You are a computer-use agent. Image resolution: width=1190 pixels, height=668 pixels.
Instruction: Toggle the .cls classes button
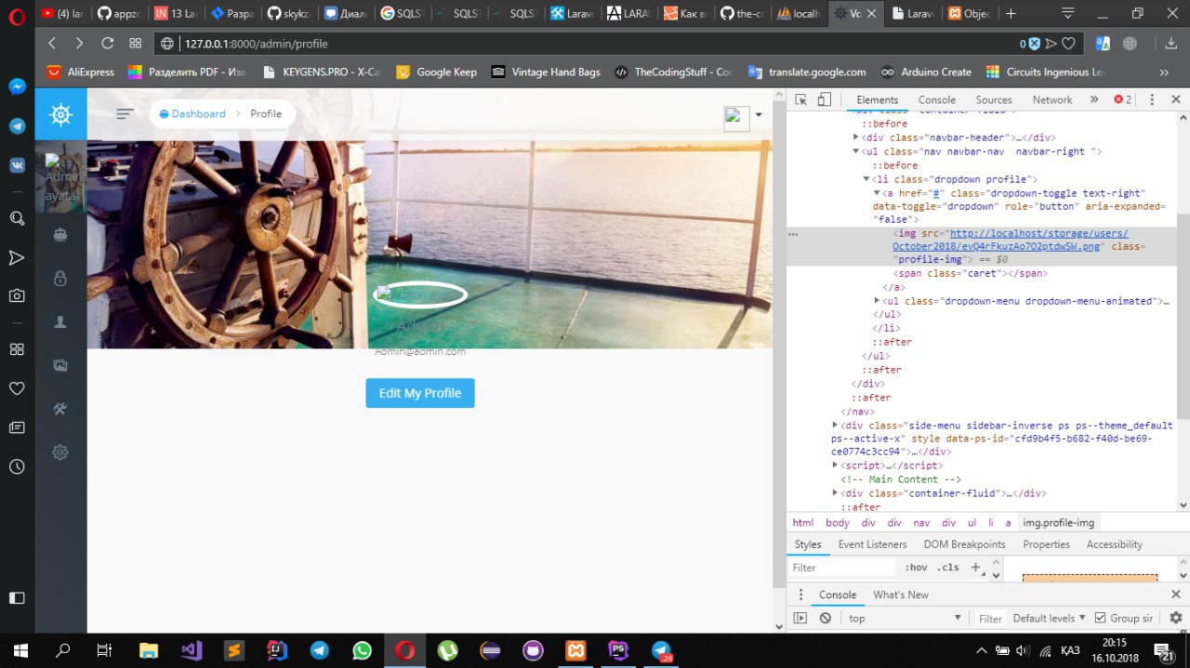(947, 567)
